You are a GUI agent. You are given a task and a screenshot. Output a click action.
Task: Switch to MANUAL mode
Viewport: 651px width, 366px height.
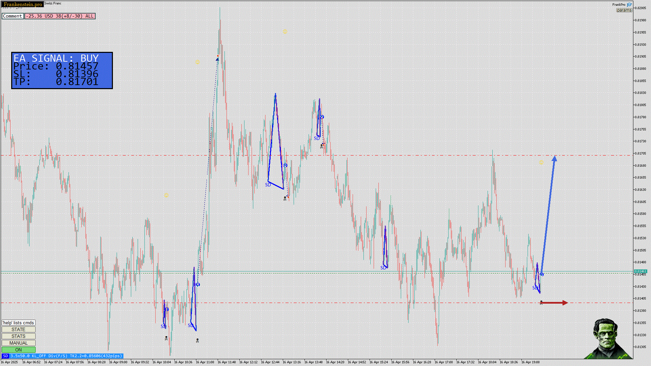pyautogui.click(x=18, y=343)
